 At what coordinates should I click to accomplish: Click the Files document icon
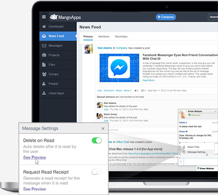[44, 65]
